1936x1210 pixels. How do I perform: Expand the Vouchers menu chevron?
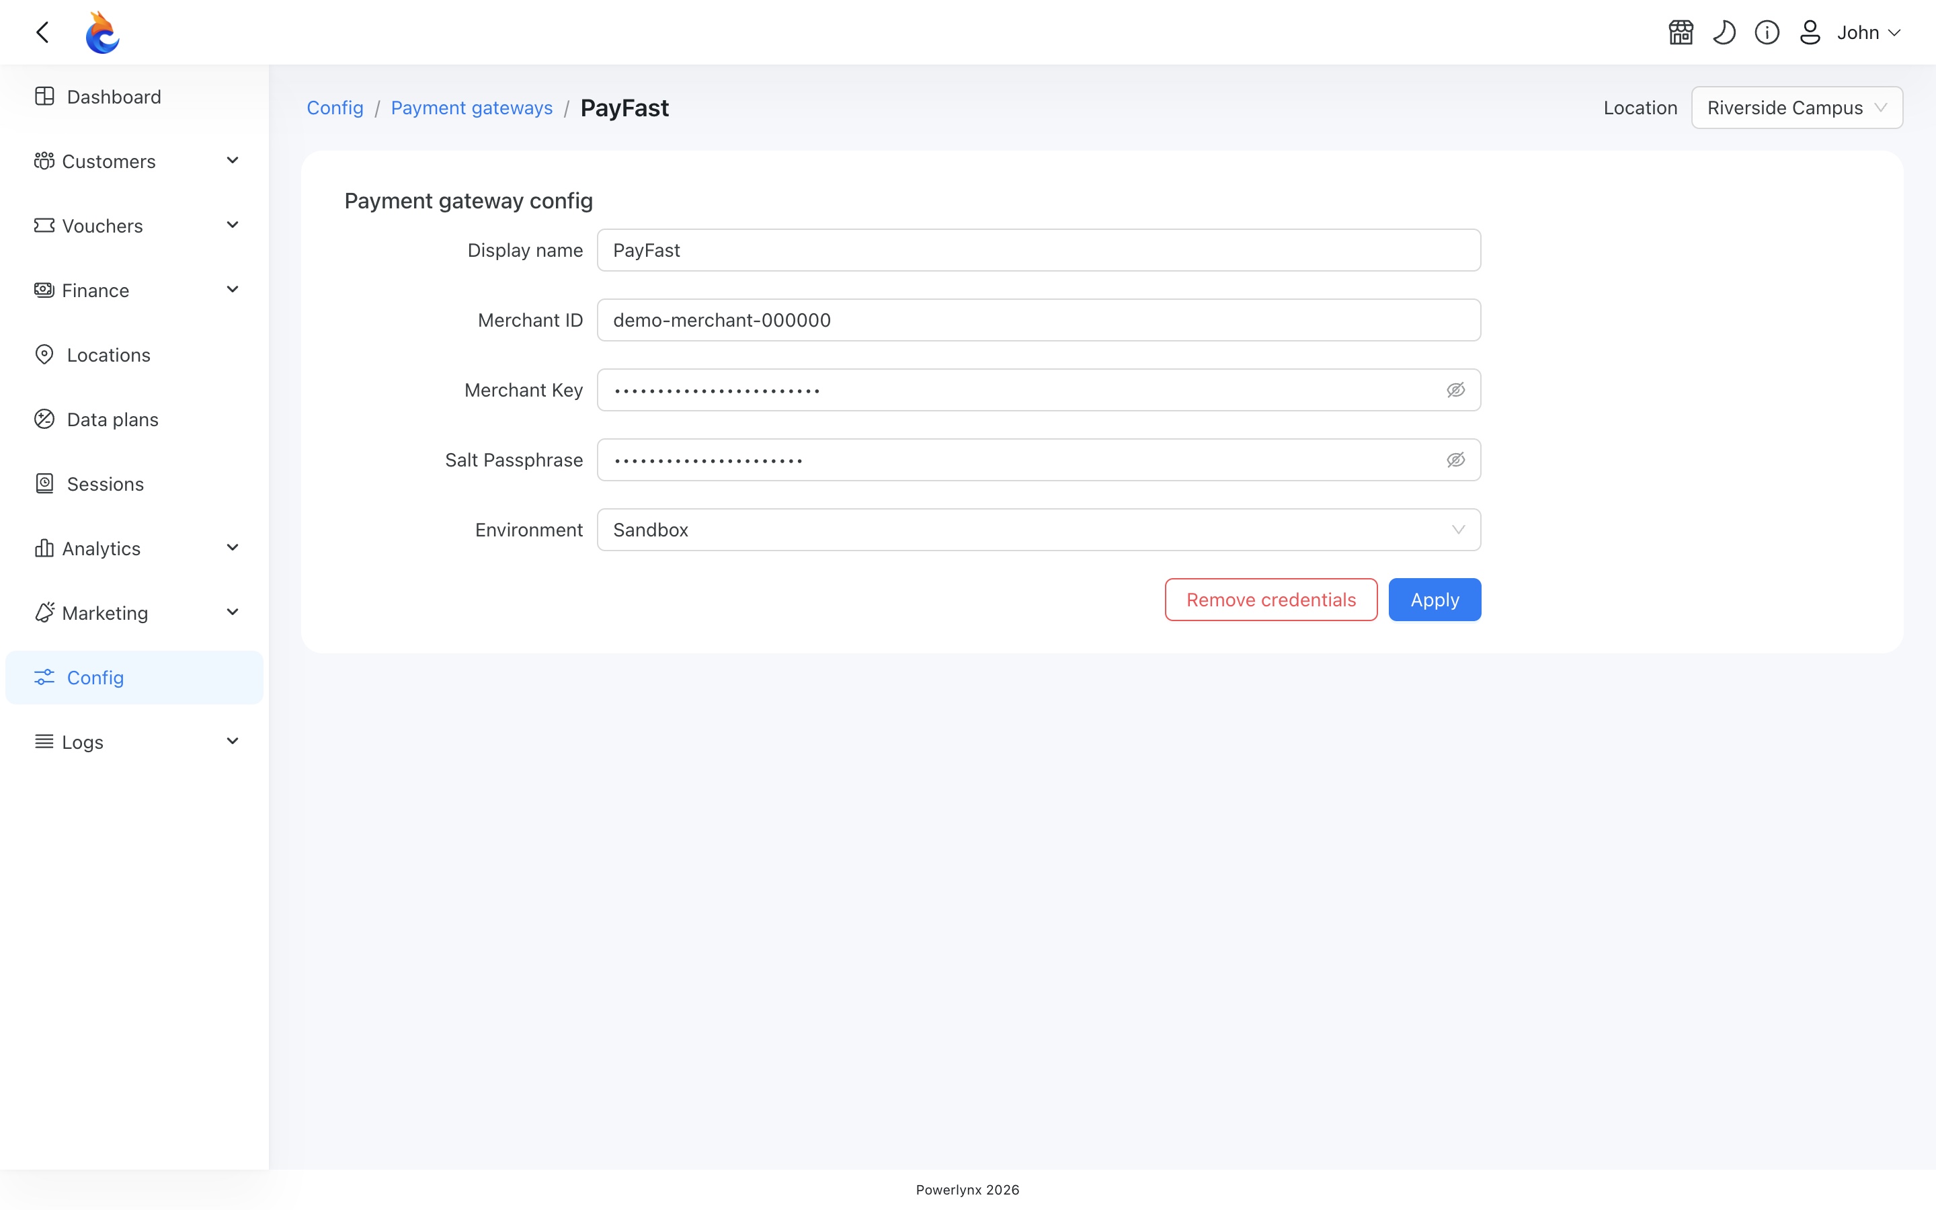233,226
